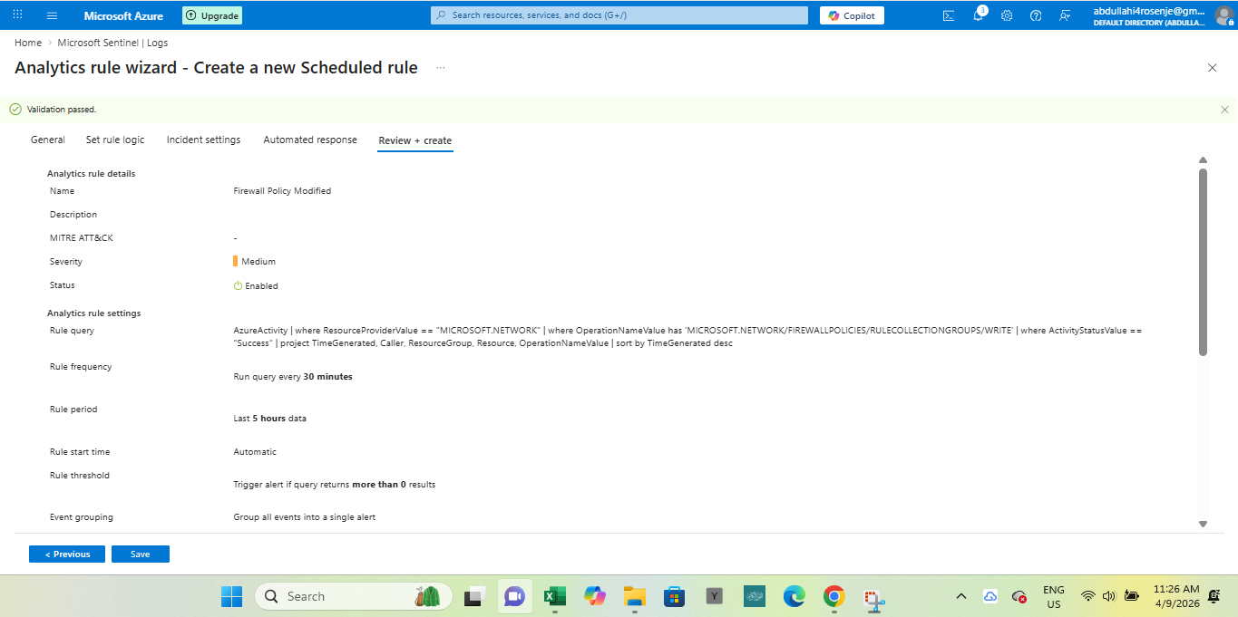
Task: Open the notifications bell
Action: 978,15
